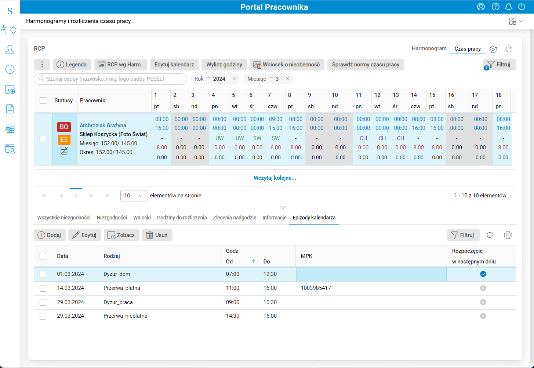Click the Wylicz godziny button
Image resolution: width=534 pixels, height=368 pixels.
(x=224, y=65)
